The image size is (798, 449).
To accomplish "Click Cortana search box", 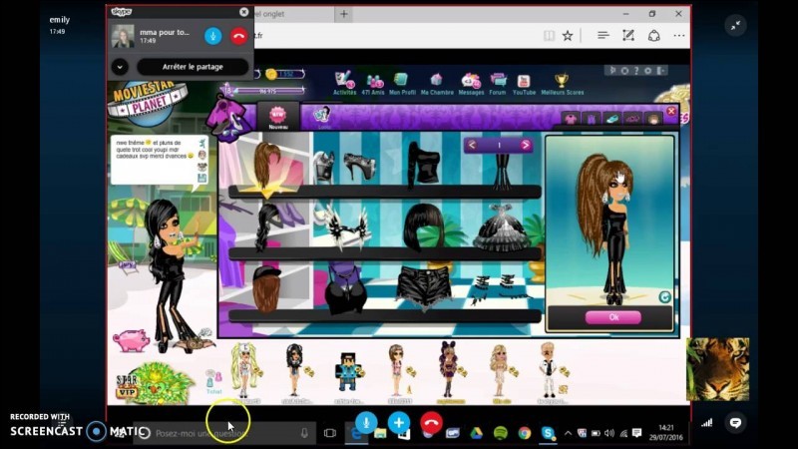I will click(x=226, y=433).
